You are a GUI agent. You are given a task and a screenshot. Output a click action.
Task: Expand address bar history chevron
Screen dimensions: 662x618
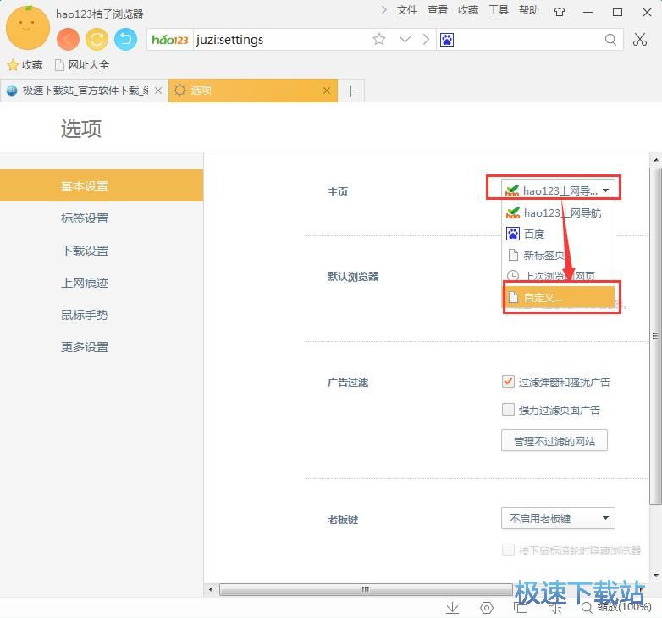coord(405,39)
